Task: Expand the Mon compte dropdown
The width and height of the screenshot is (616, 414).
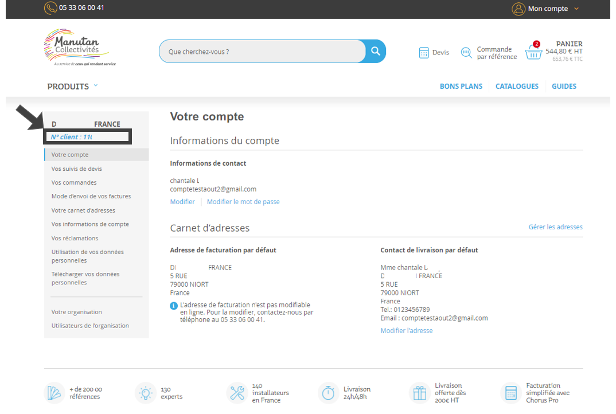Action: pos(576,9)
